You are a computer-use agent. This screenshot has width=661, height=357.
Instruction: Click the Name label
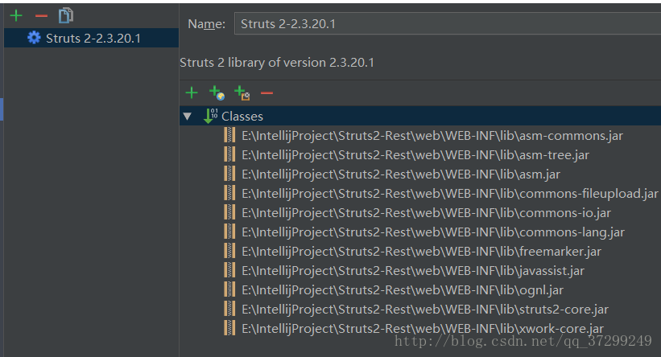(x=207, y=24)
